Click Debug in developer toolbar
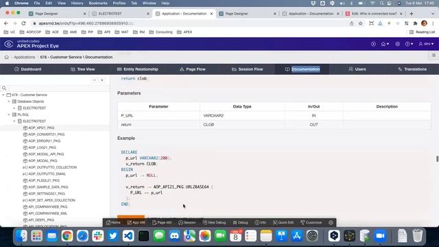 pos(241,222)
